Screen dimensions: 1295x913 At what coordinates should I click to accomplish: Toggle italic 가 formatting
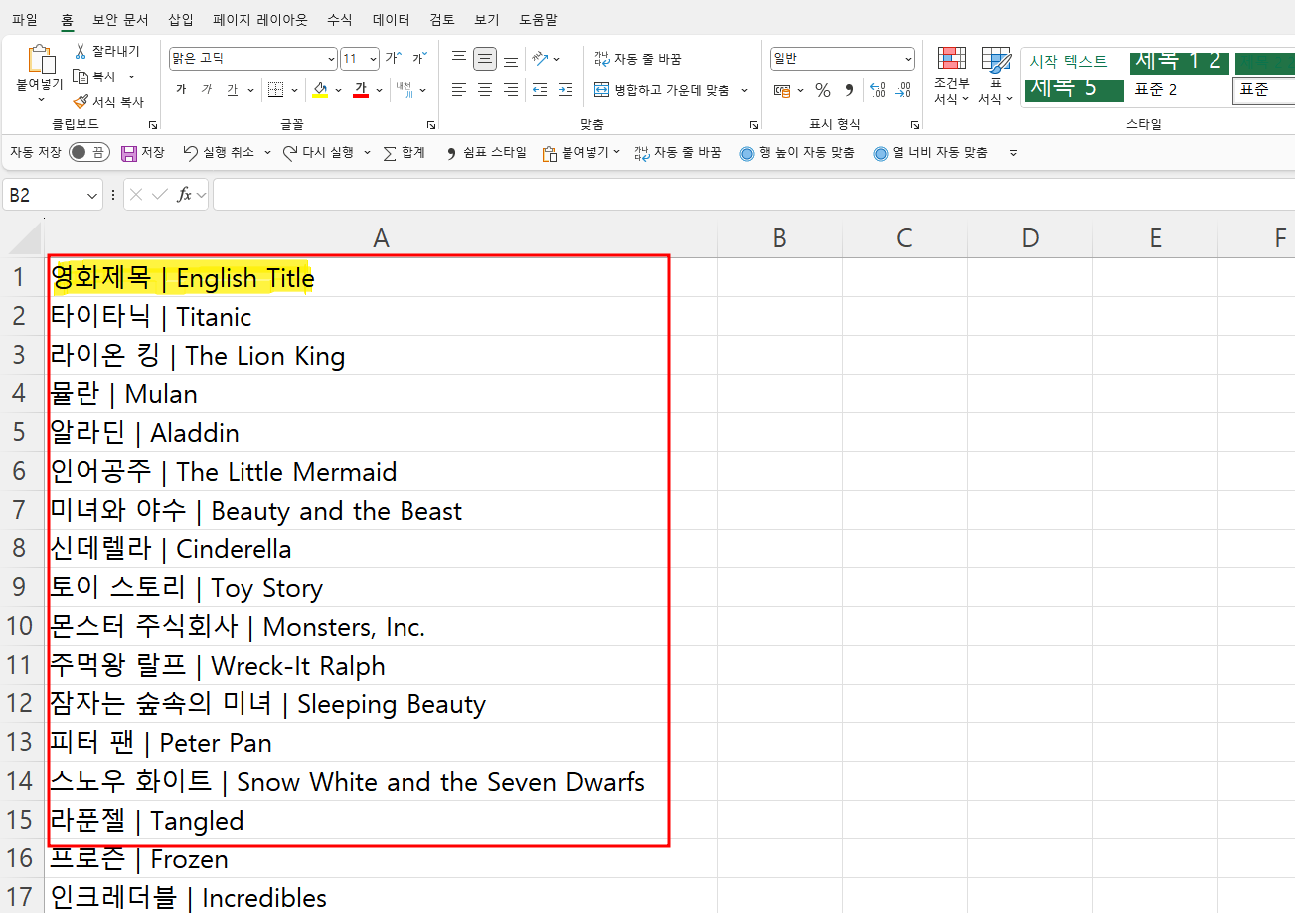tap(207, 90)
